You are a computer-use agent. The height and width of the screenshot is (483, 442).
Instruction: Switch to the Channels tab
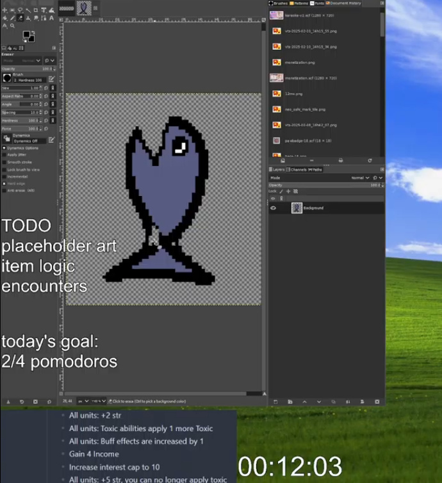tap(299, 169)
